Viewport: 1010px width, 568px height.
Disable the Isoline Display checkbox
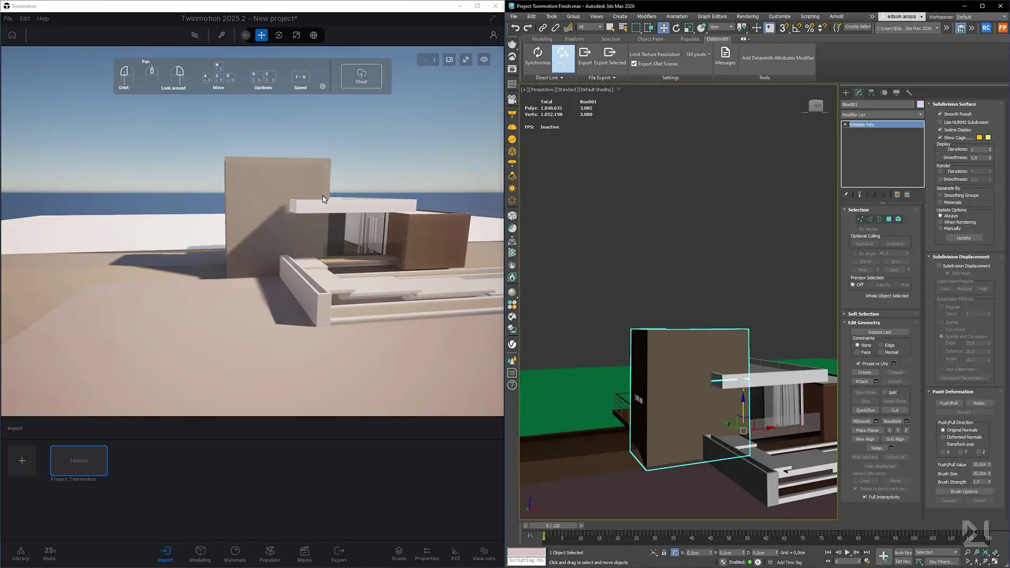[x=940, y=130]
